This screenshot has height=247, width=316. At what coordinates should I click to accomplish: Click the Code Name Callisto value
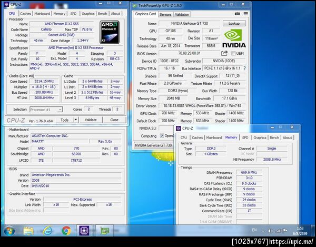[46, 29]
